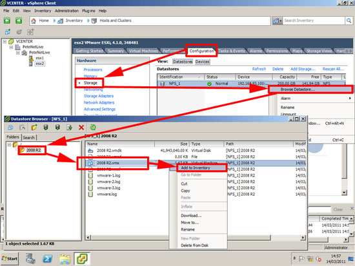Click the upload files icon in Datastore Browser
The image size is (355, 266).
pyautogui.click(x=46, y=128)
